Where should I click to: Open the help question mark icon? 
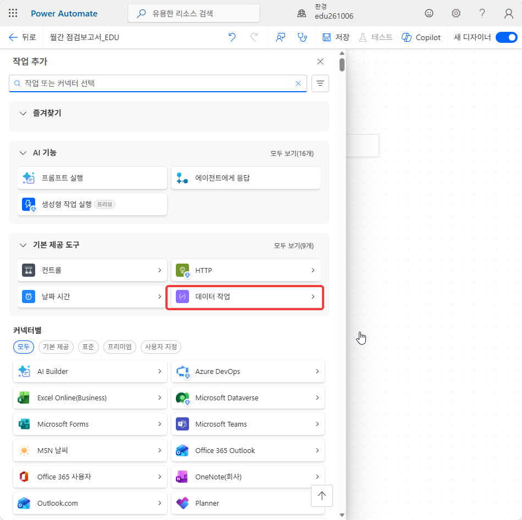point(482,13)
